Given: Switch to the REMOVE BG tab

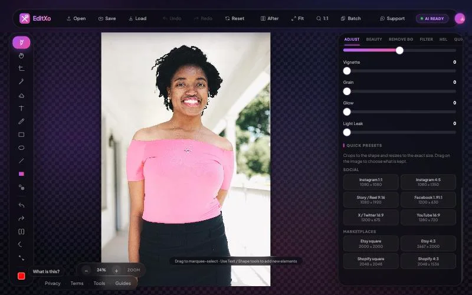Looking at the screenshot, I should [x=401, y=40].
